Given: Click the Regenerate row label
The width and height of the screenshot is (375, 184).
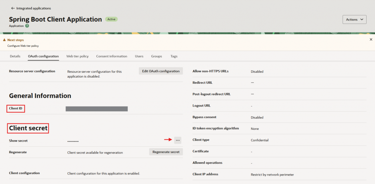Looking at the screenshot, I should pyautogui.click(x=18, y=152).
